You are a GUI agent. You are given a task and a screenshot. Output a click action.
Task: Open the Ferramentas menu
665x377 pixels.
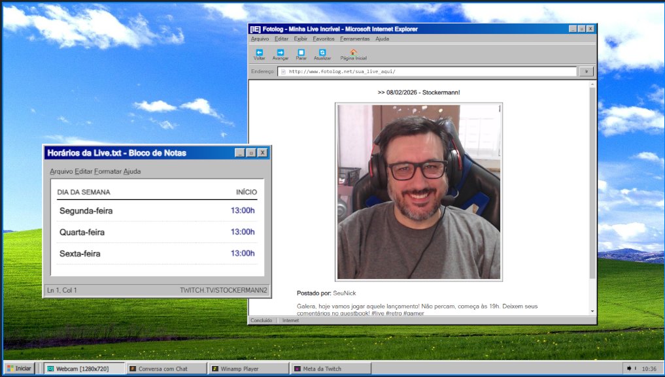coord(355,39)
